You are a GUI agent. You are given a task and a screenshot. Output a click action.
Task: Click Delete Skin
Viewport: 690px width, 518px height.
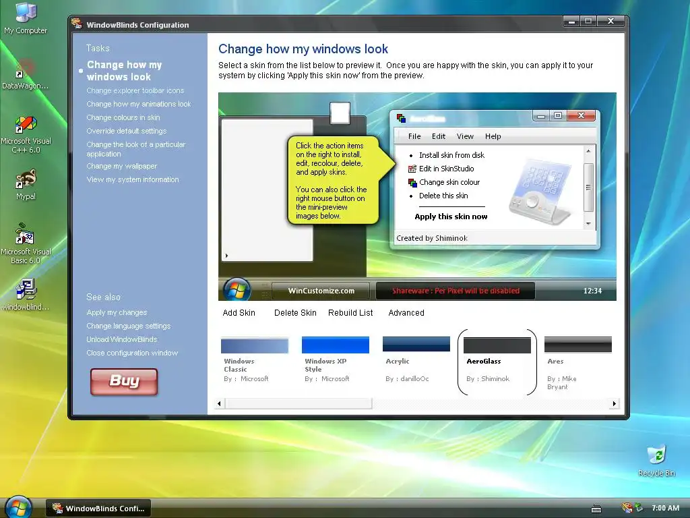[295, 313]
